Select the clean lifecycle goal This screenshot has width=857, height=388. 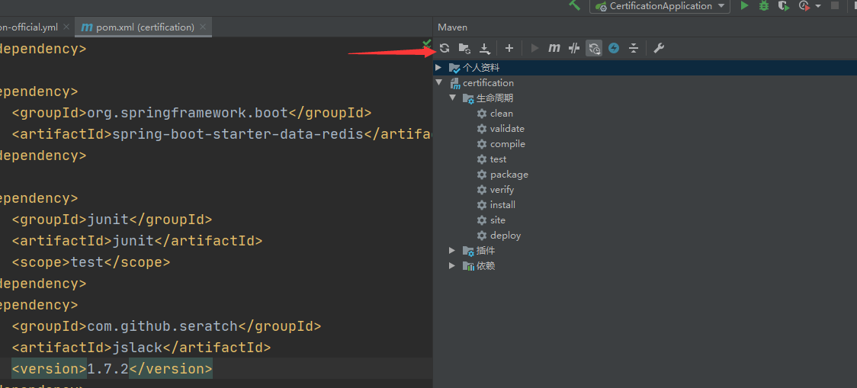(501, 114)
